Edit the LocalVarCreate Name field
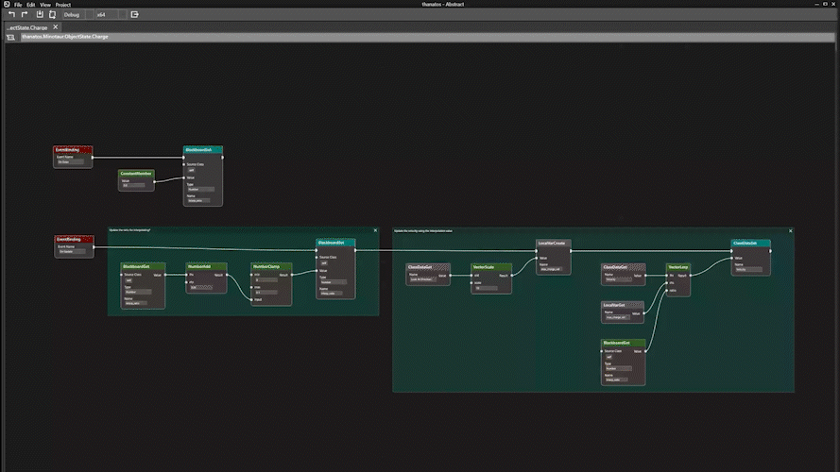The height and width of the screenshot is (472, 840). [x=550, y=269]
